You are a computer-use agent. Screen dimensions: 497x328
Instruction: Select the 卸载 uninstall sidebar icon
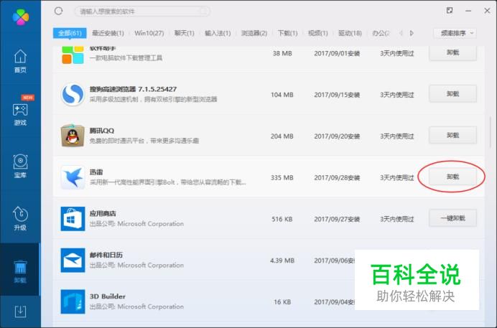20,271
